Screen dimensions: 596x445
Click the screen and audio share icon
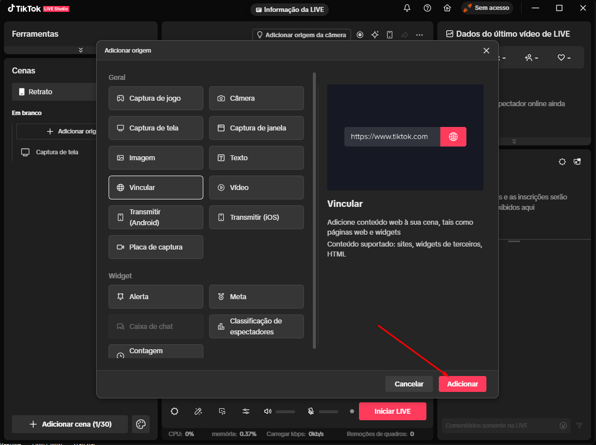pyautogui.click(x=222, y=411)
